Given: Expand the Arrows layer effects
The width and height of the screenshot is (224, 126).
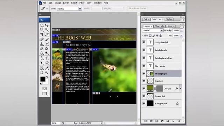Looking at the screenshot, I should pos(180,89).
